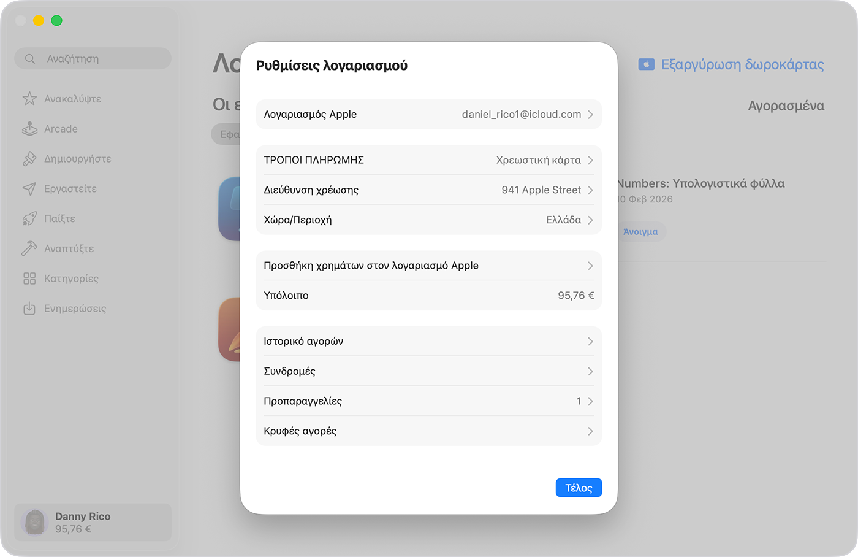Go to Arcade in the sidebar
This screenshot has height=557, width=858.
[x=61, y=129]
